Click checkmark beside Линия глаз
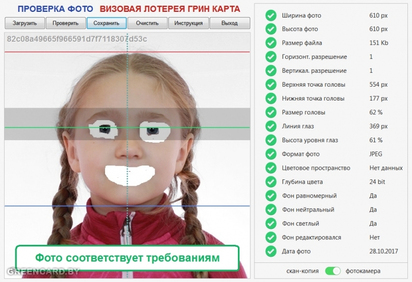The width and height of the screenshot is (412, 282). tap(271, 126)
